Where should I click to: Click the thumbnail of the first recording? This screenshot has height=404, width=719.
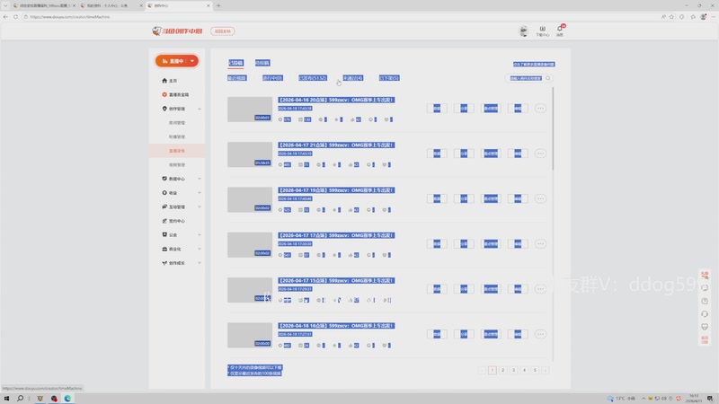[250, 110]
